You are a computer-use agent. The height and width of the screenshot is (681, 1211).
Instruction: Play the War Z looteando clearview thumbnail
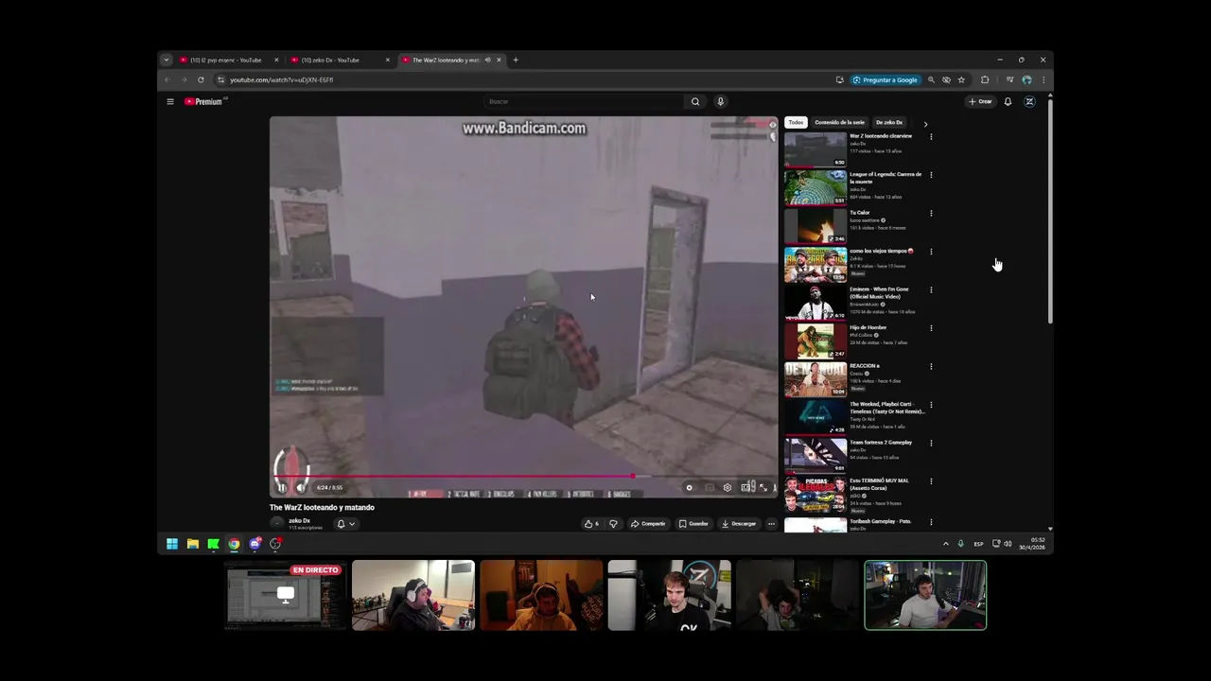click(816, 149)
